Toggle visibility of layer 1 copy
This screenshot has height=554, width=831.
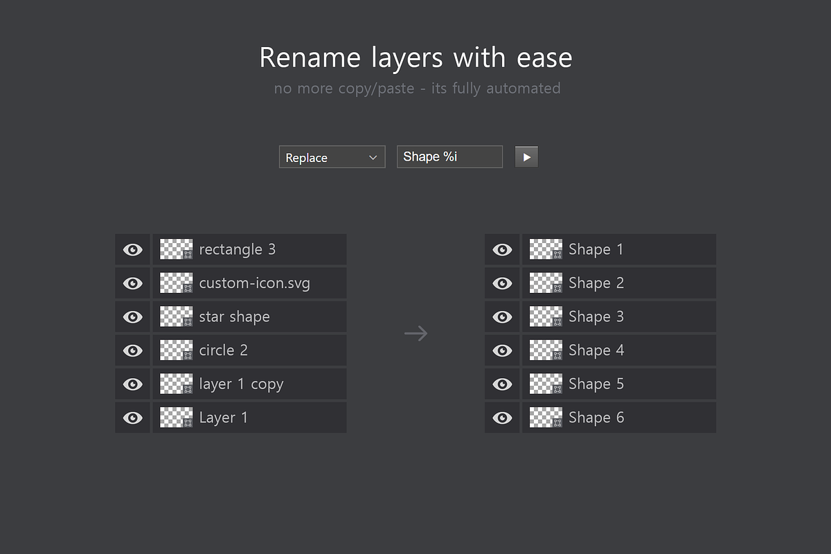click(132, 384)
